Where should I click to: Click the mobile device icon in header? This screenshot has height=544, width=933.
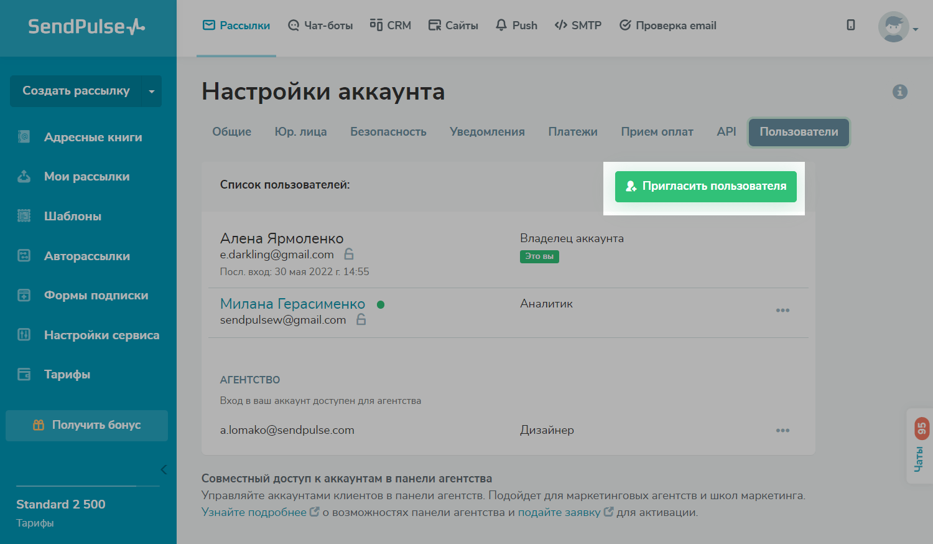coord(851,26)
